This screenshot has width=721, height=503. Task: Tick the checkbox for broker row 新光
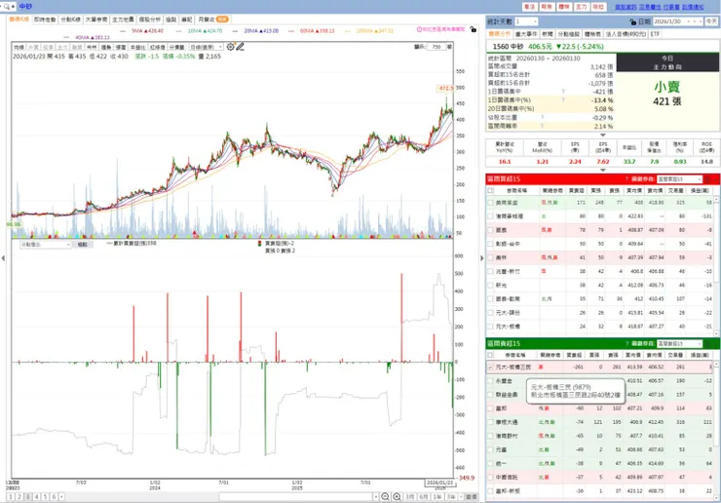point(491,286)
